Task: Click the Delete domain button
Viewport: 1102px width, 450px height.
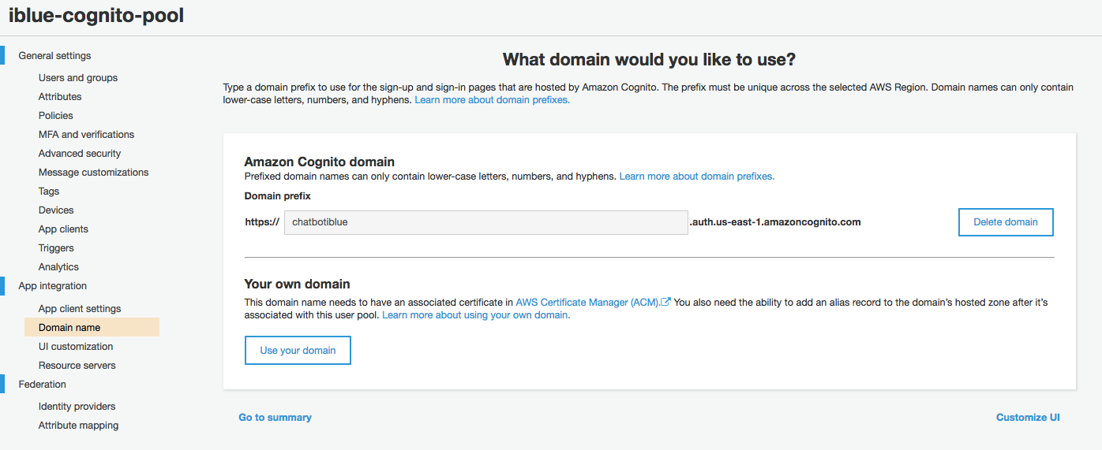Action: coord(1006,222)
